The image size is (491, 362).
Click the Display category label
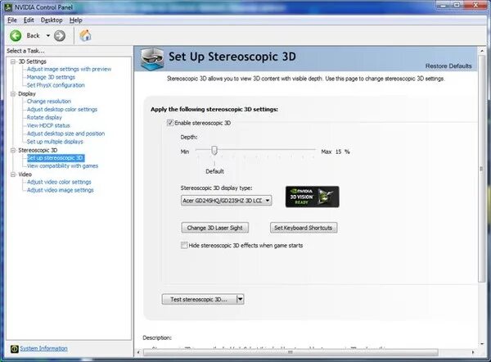[x=27, y=93]
